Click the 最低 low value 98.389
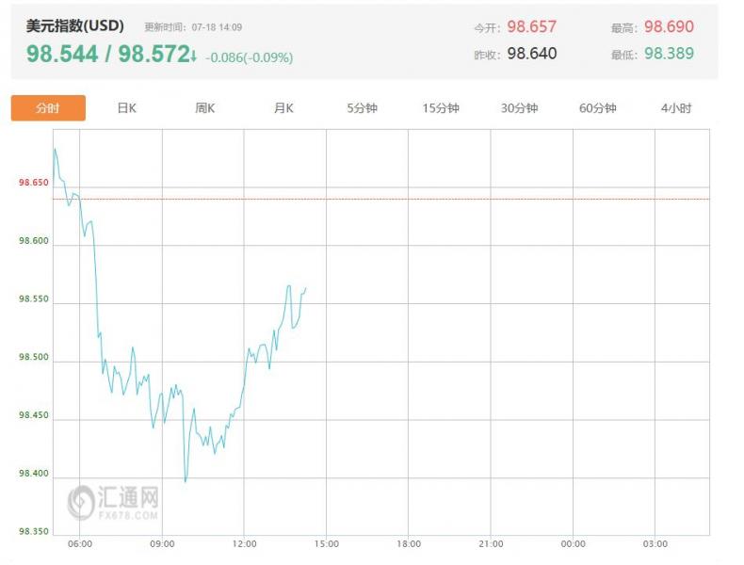 click(x=669, y=54)
